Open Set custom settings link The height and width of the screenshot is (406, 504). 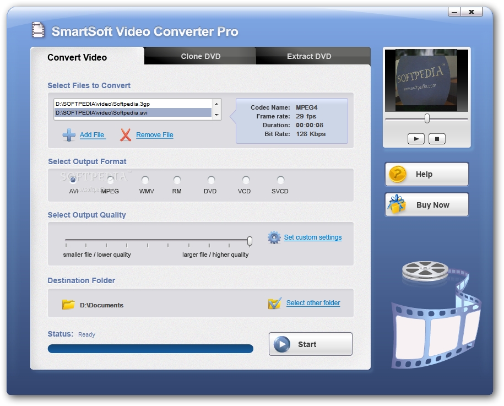pos(313,237)
